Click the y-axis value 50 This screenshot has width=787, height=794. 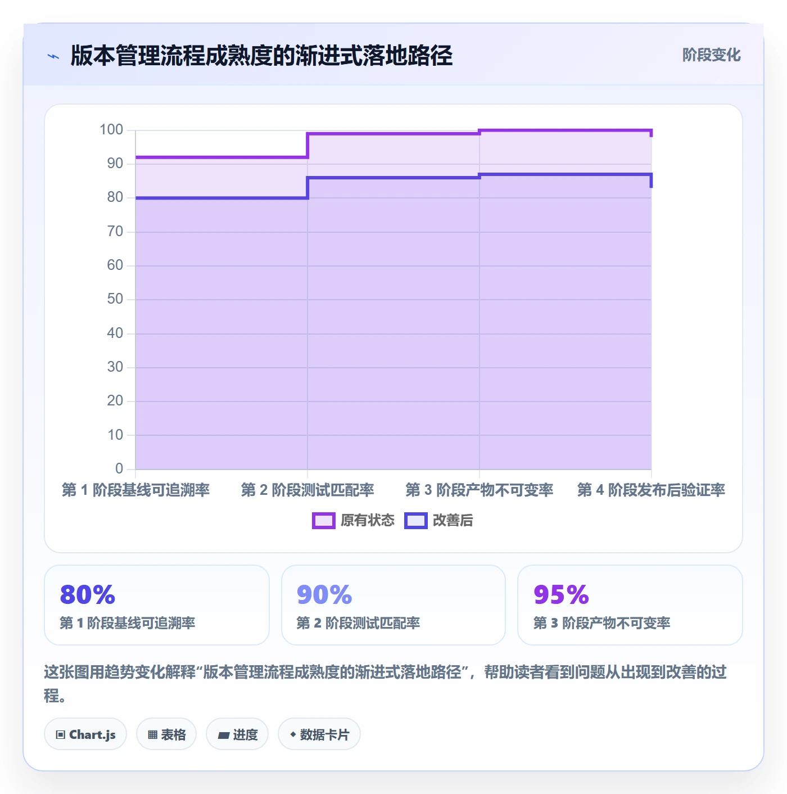click(115, 299)
